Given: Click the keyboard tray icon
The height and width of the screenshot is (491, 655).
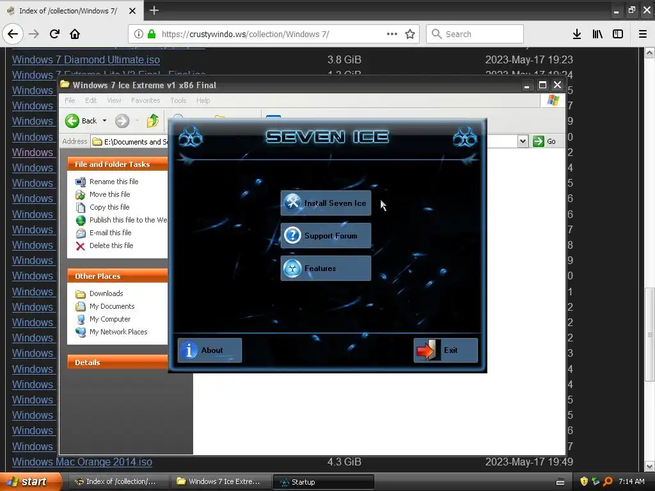Looking at the screenshot, I should point(560,482).
